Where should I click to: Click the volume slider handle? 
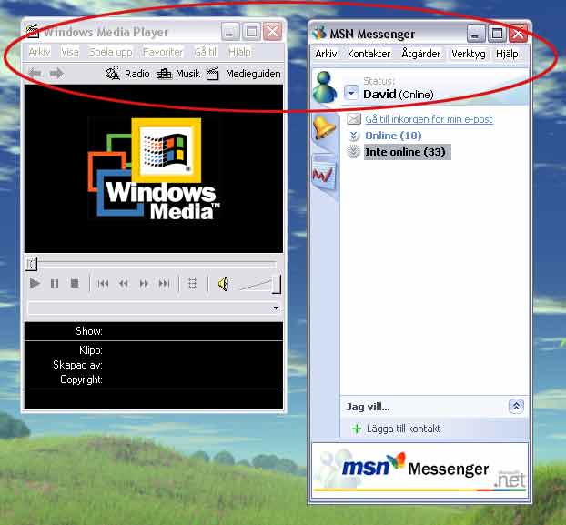pos(276,284)
